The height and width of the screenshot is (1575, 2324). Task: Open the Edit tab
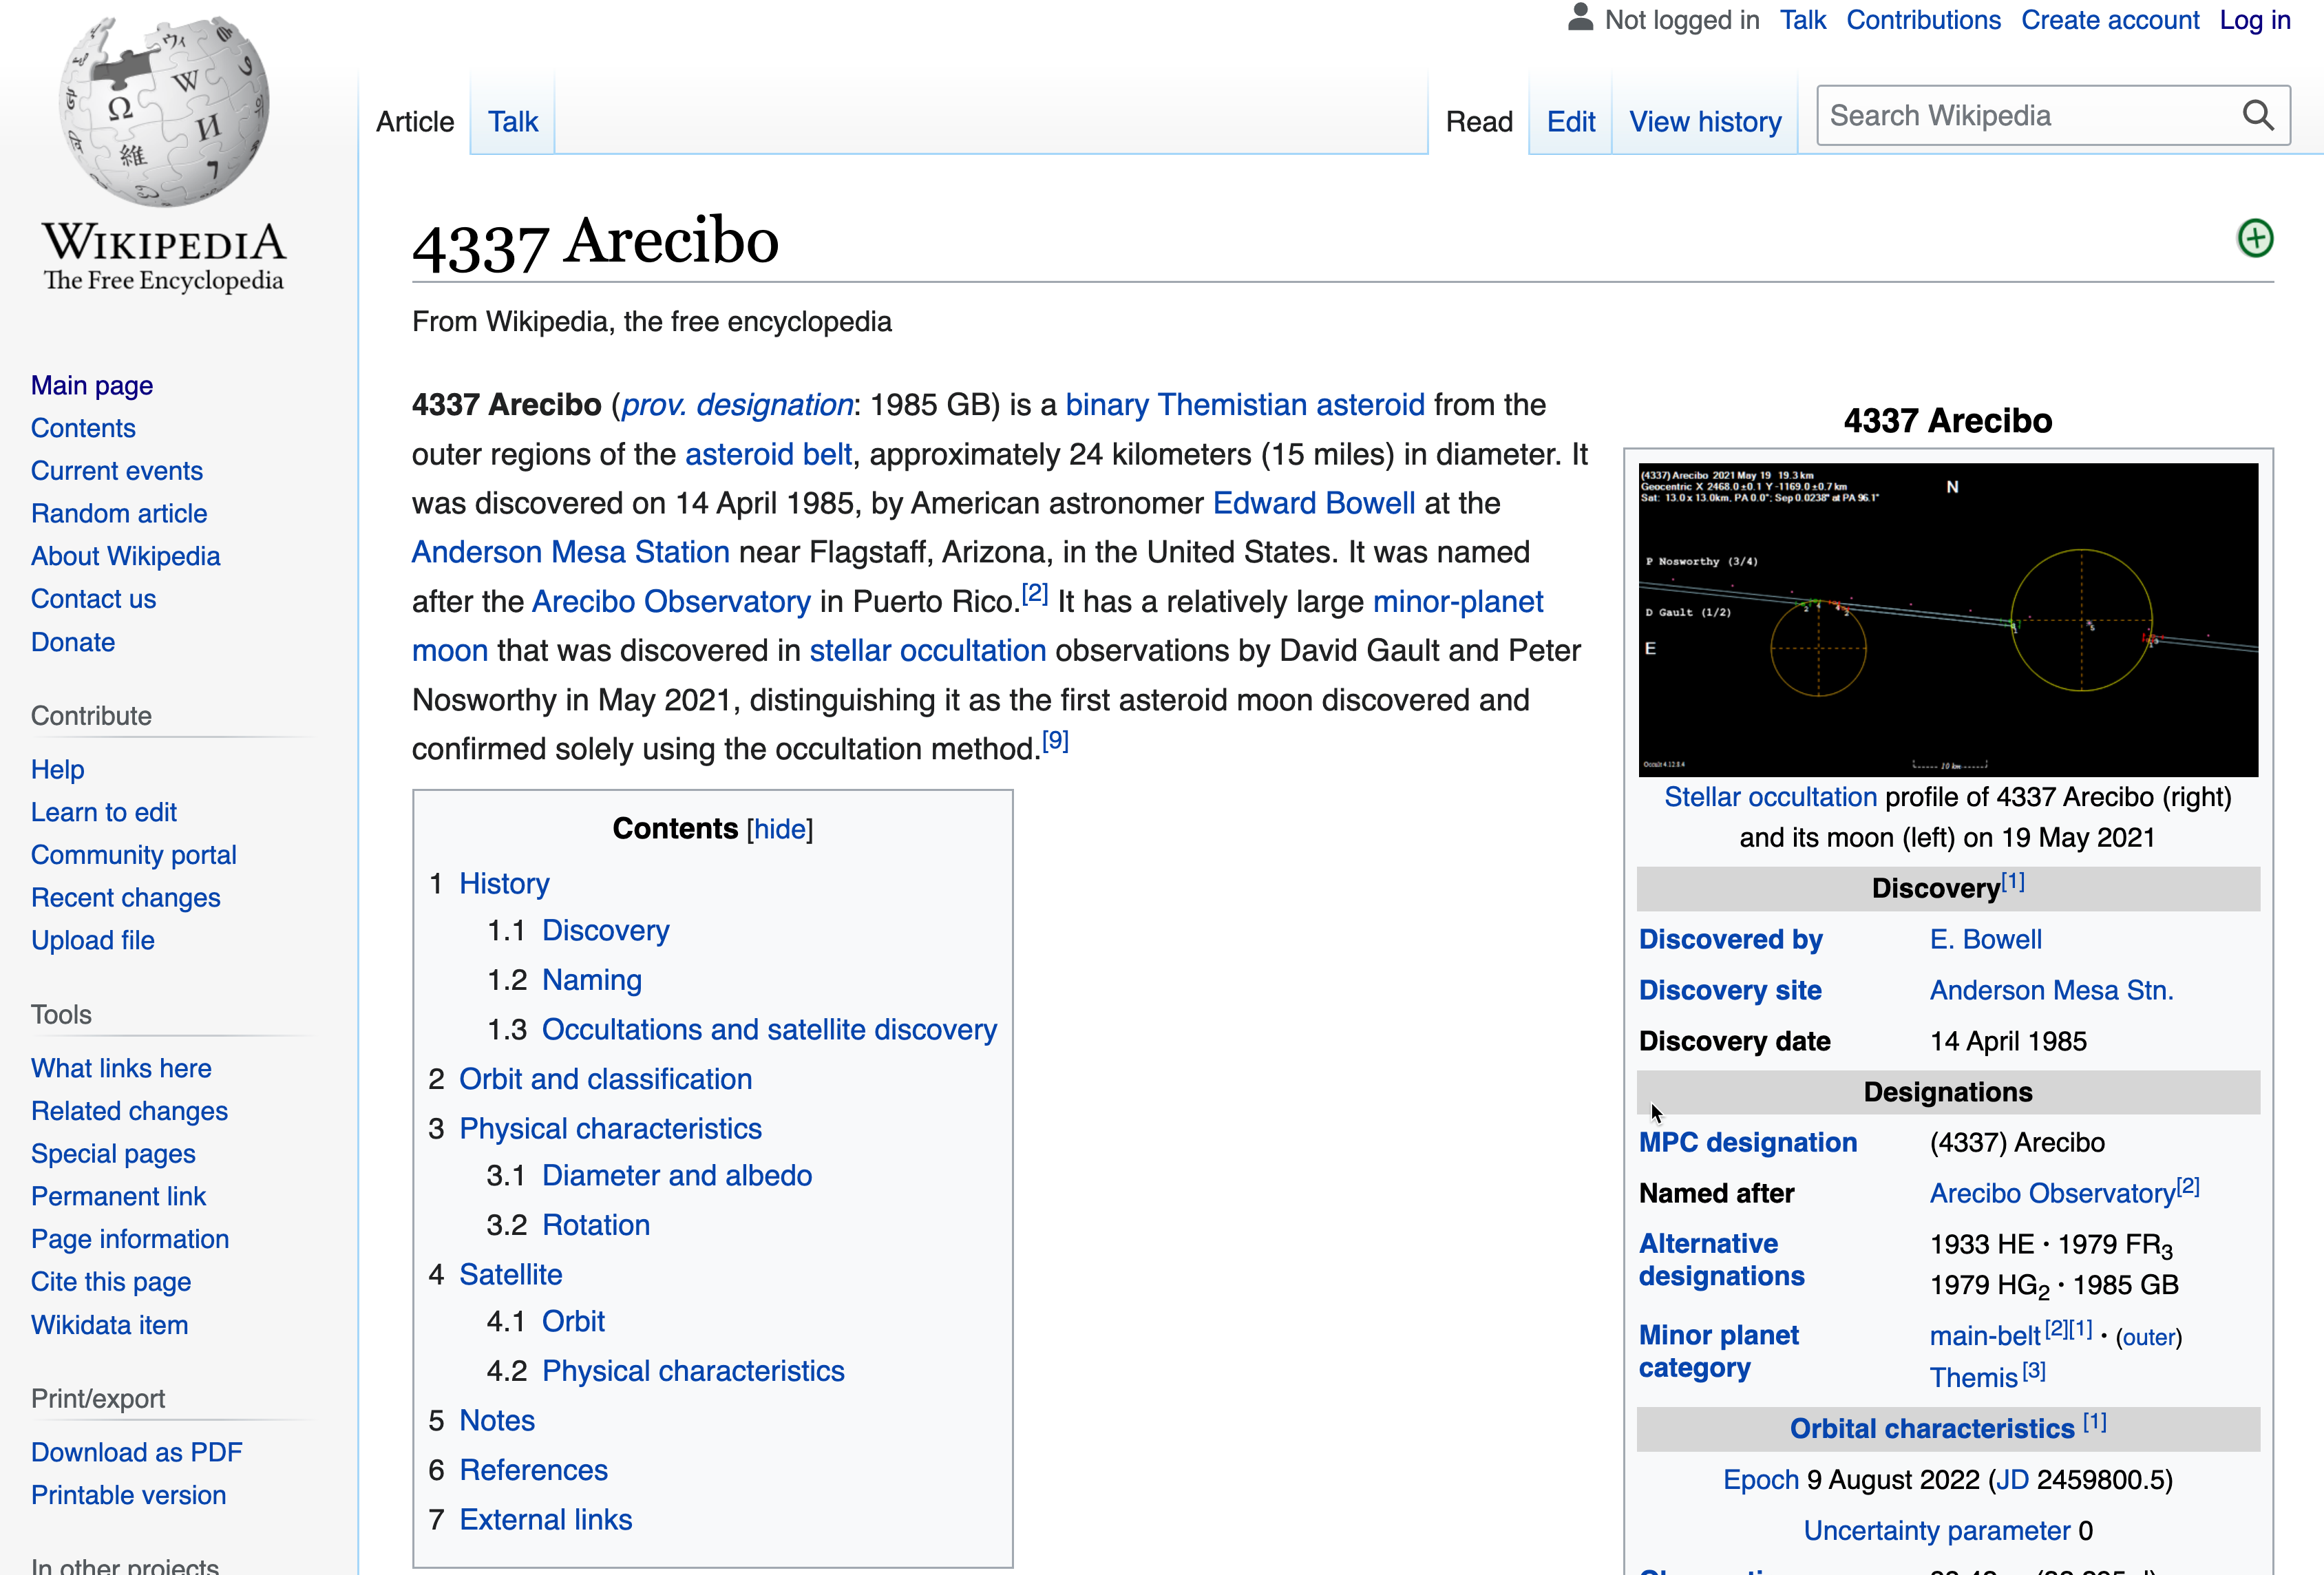click(x=1570, y=122)
